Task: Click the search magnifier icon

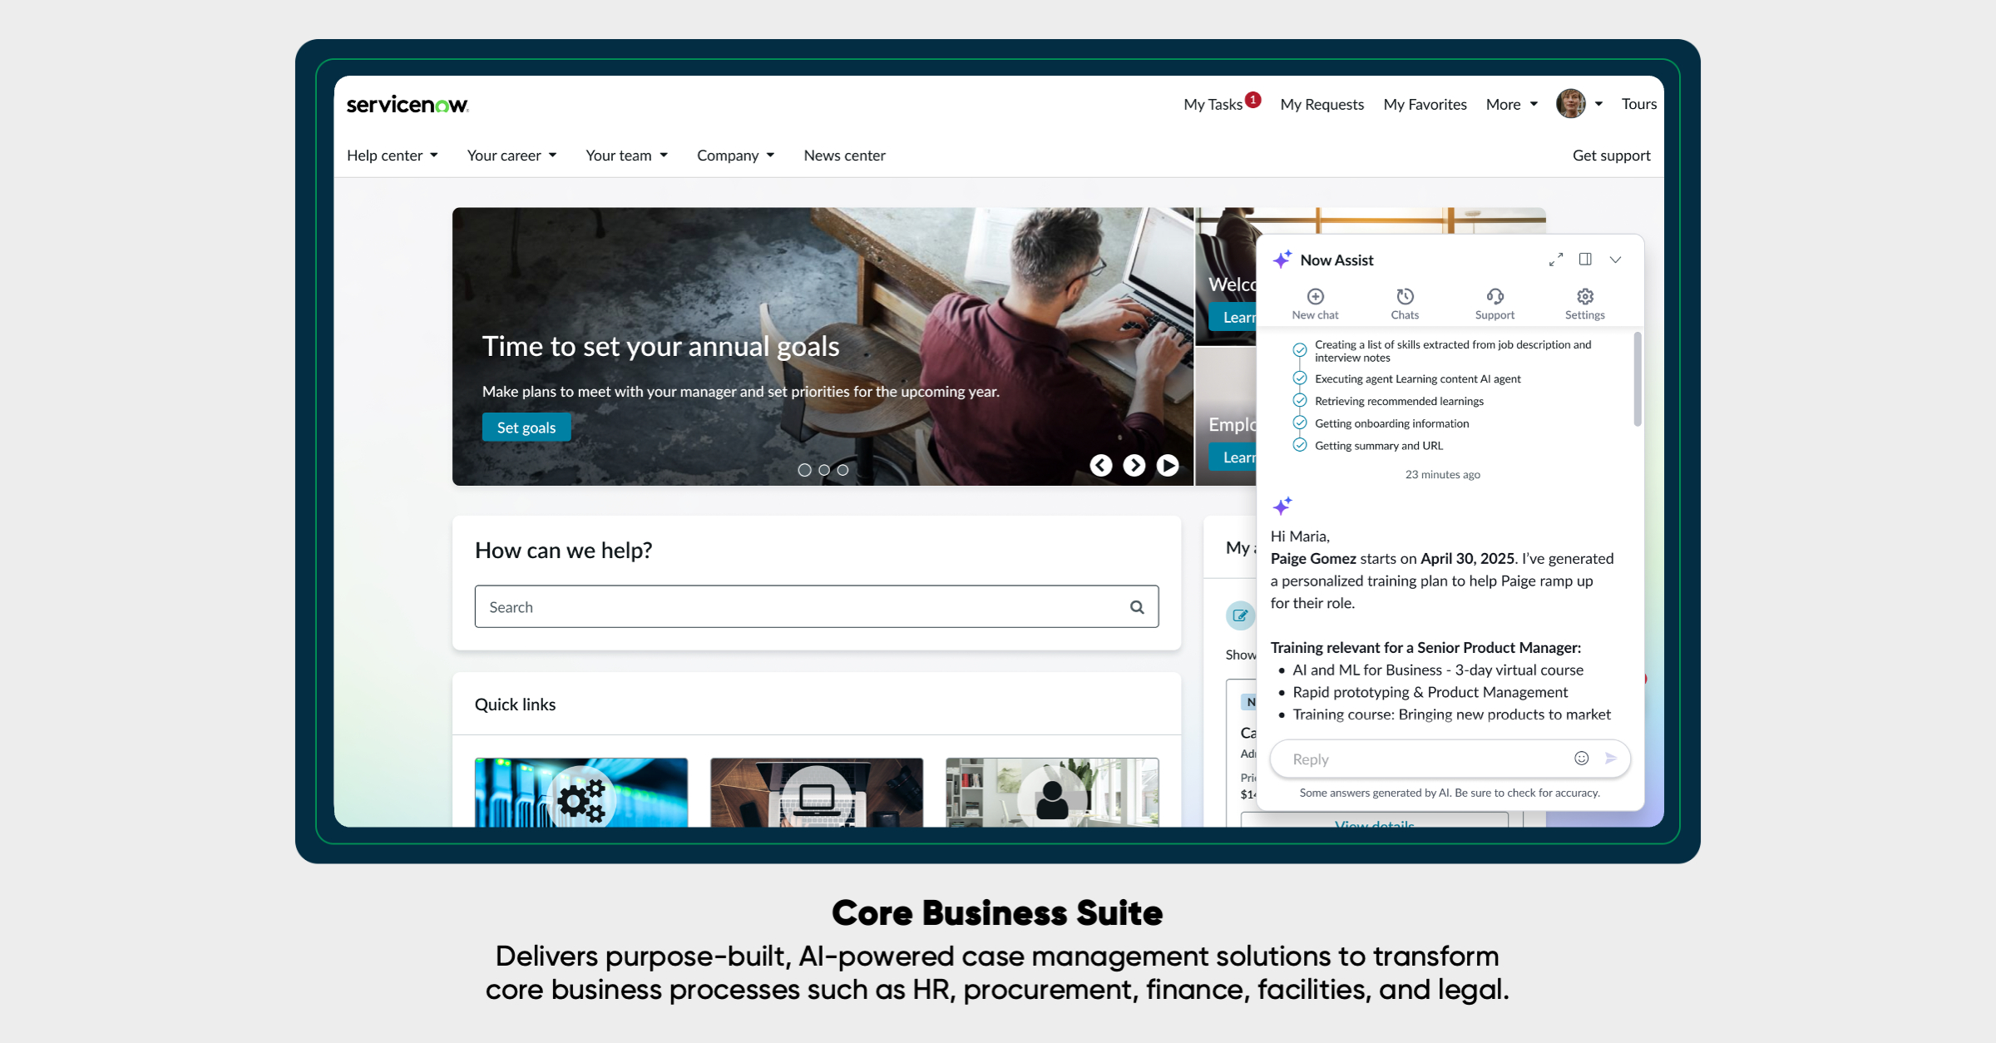Action: click(x=1137, y=607)
